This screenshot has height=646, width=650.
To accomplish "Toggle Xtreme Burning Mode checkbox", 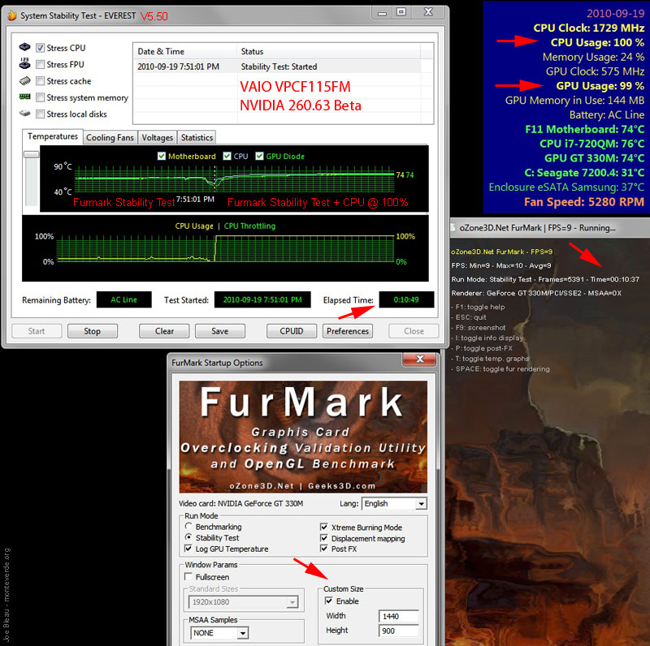I will (324, 528).
